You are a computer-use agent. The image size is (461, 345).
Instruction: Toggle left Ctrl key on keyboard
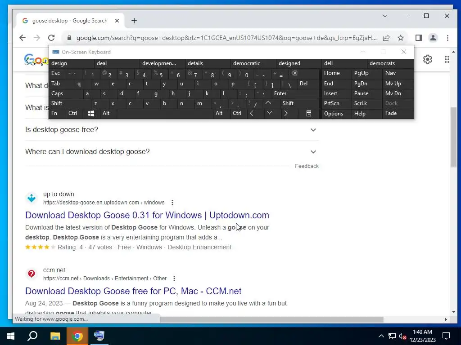coord(74,113)
